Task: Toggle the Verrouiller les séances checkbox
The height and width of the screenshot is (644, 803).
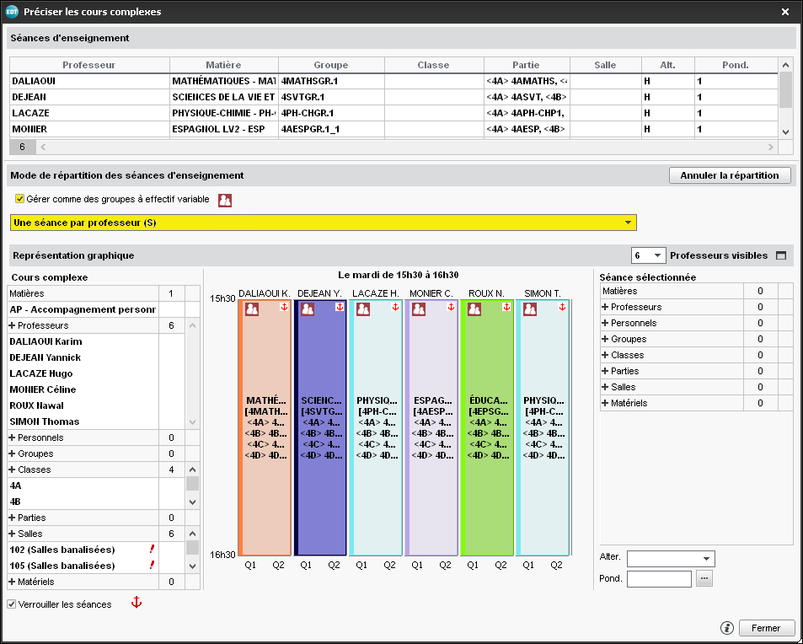Action: tap(11, 604)
